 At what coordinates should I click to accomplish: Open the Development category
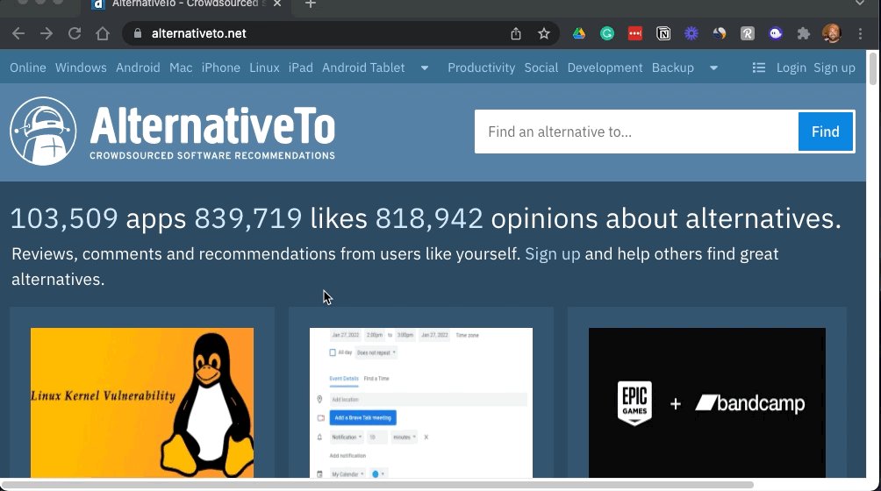click(605, 68)
